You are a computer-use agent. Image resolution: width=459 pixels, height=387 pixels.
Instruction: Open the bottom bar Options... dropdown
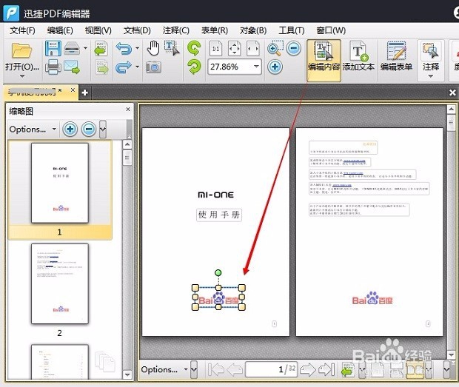[x=164, y=369]
